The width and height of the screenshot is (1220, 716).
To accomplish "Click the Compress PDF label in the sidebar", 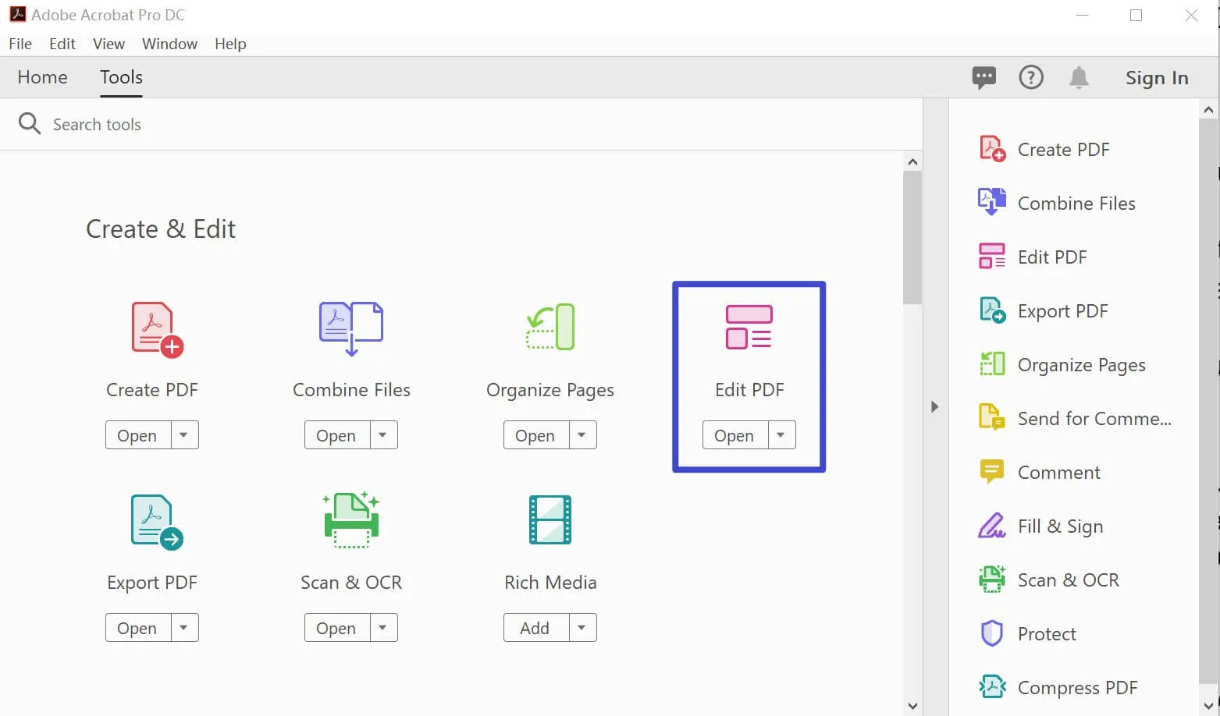I will point(1077,687).
